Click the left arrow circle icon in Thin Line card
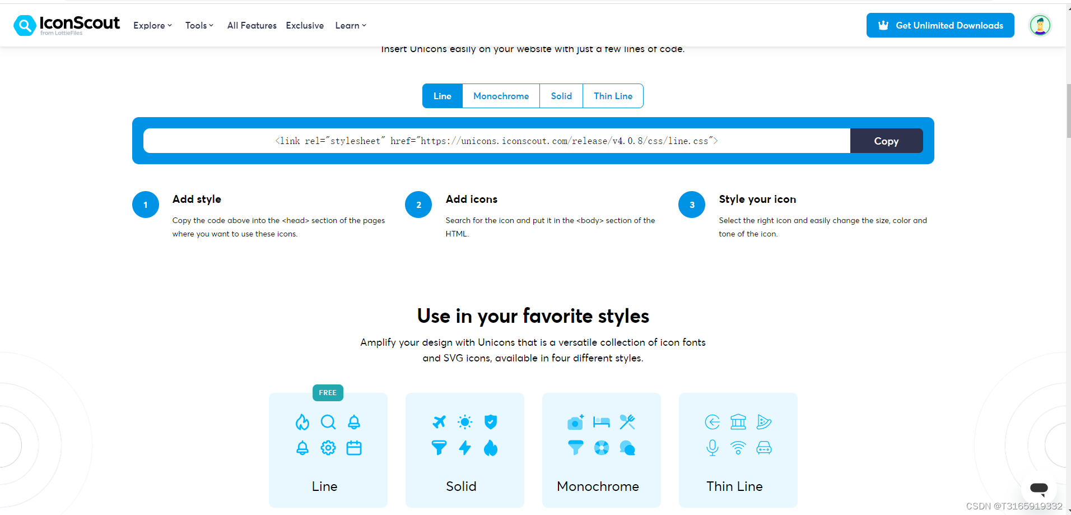This screenshot has height=515, width=1071. [713, 422]
